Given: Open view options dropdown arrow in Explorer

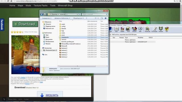Looking at the screenshot, I should point(98,18).
